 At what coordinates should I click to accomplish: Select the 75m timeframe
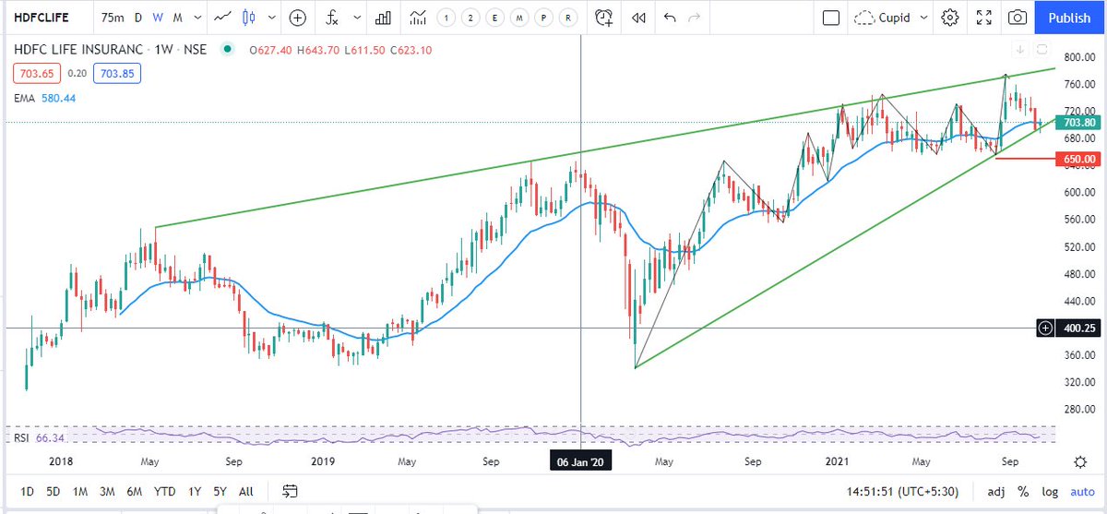click(x=113, y=18)
